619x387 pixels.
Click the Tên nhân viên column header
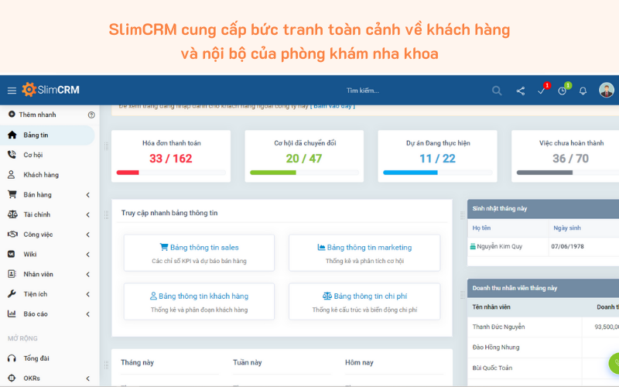[491, 307]
